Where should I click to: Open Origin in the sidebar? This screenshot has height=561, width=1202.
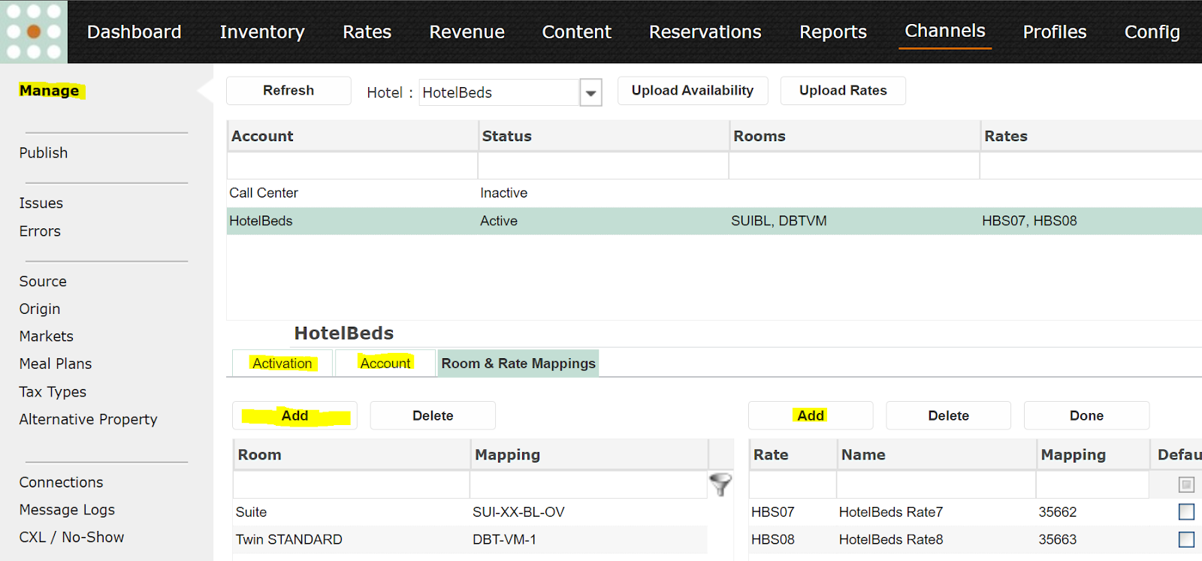point(40,309)
